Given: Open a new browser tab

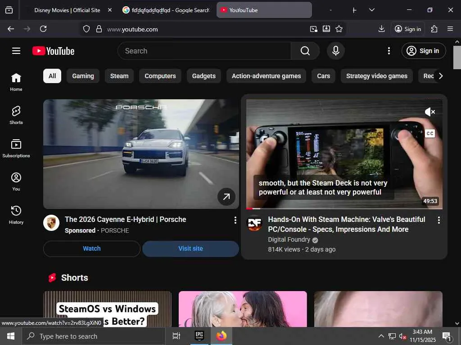Looking at the screenshot, I should (354, 10).
